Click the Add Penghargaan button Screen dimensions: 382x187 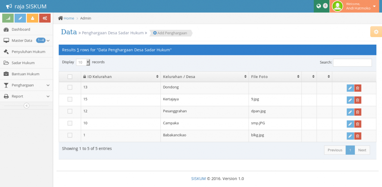click(x=170, y=33)
